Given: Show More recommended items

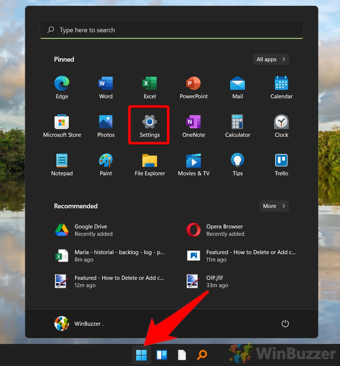Looking at the screenshot, I should (x=274, y=206).
